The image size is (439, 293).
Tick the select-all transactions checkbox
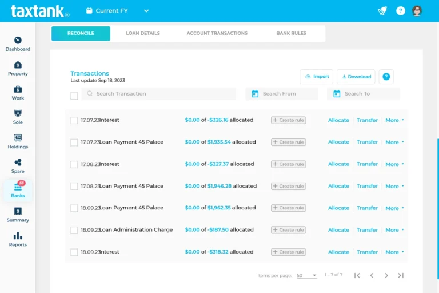pos(74,96)
